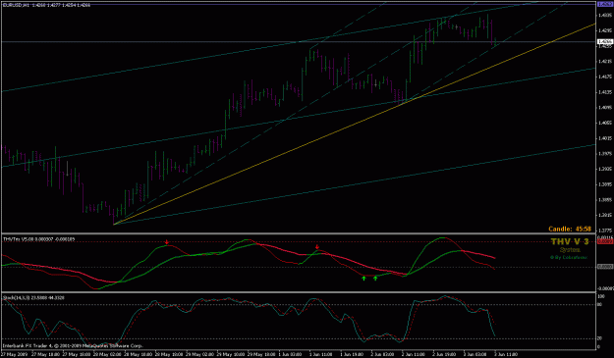Select the THV V 3 system label
Screen dimensions: 614x358
coord(570,242)
